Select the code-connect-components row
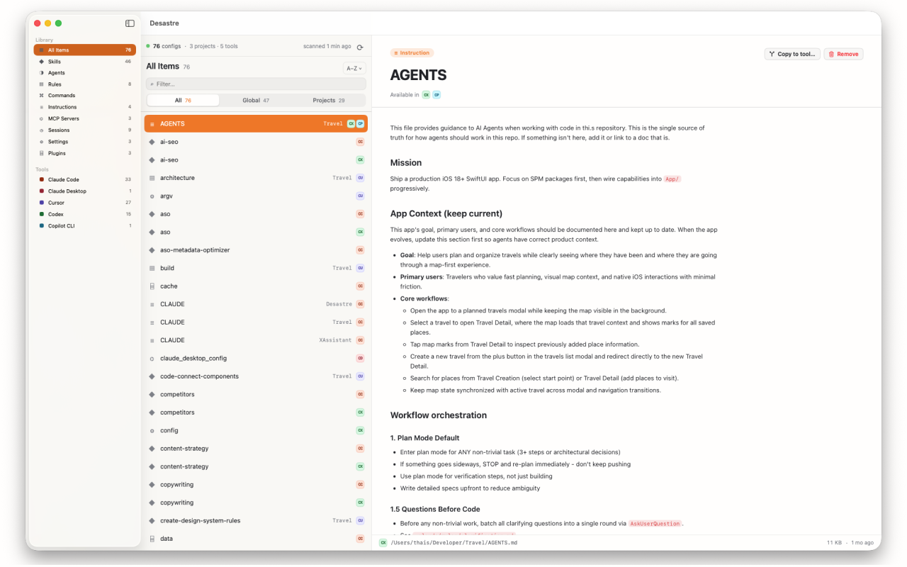 (256, 376)
